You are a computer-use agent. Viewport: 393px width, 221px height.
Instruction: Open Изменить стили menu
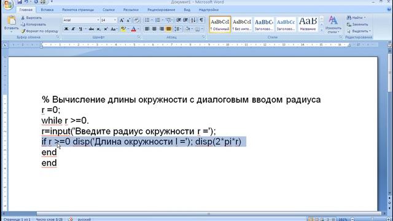333,25
